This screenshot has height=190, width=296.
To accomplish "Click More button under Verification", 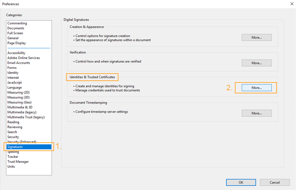I will point(256,63).
